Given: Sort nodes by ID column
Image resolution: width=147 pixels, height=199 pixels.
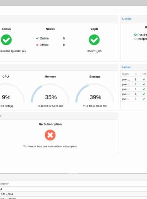Looking at the screenshot, I should 137,74.
